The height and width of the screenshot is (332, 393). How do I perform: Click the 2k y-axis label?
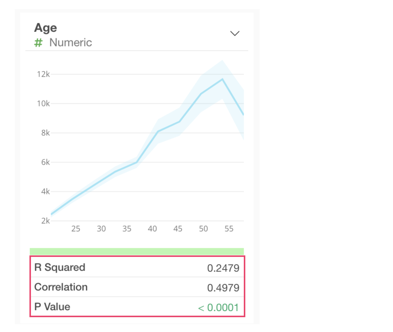[46, 221]
